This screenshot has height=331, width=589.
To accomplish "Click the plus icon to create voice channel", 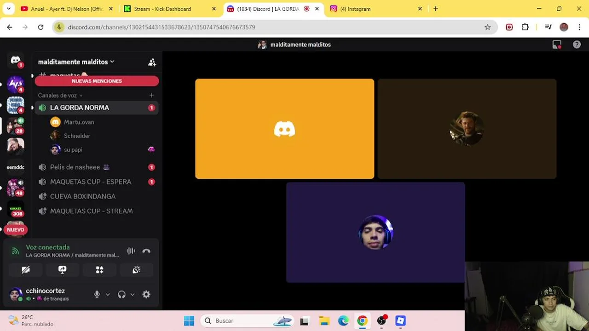I will tap(151, 95).
